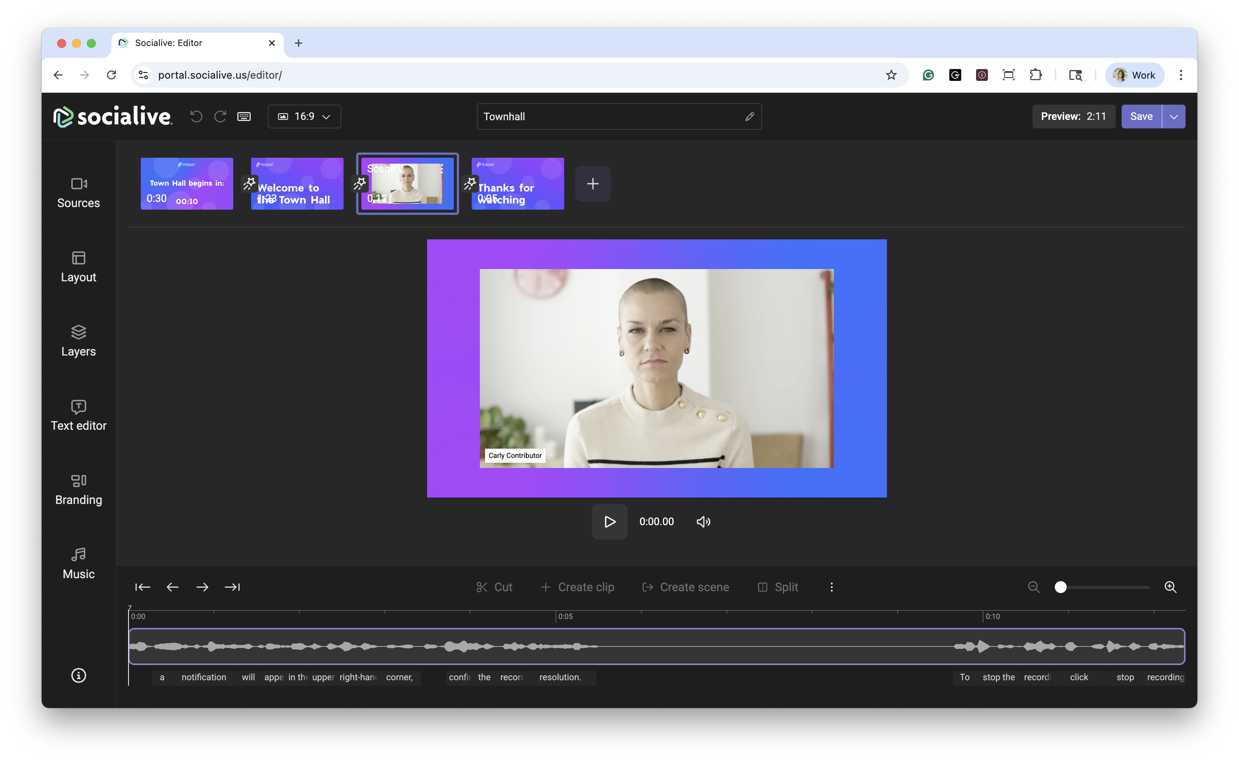This screenshot has height=763, width=1239.
Task: Click the timeline zoom slider handle
Action: pyautogui.click(x=1061, y=587)
